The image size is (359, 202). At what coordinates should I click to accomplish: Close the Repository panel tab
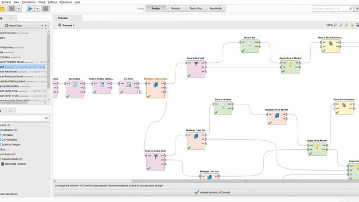[11, 18]
